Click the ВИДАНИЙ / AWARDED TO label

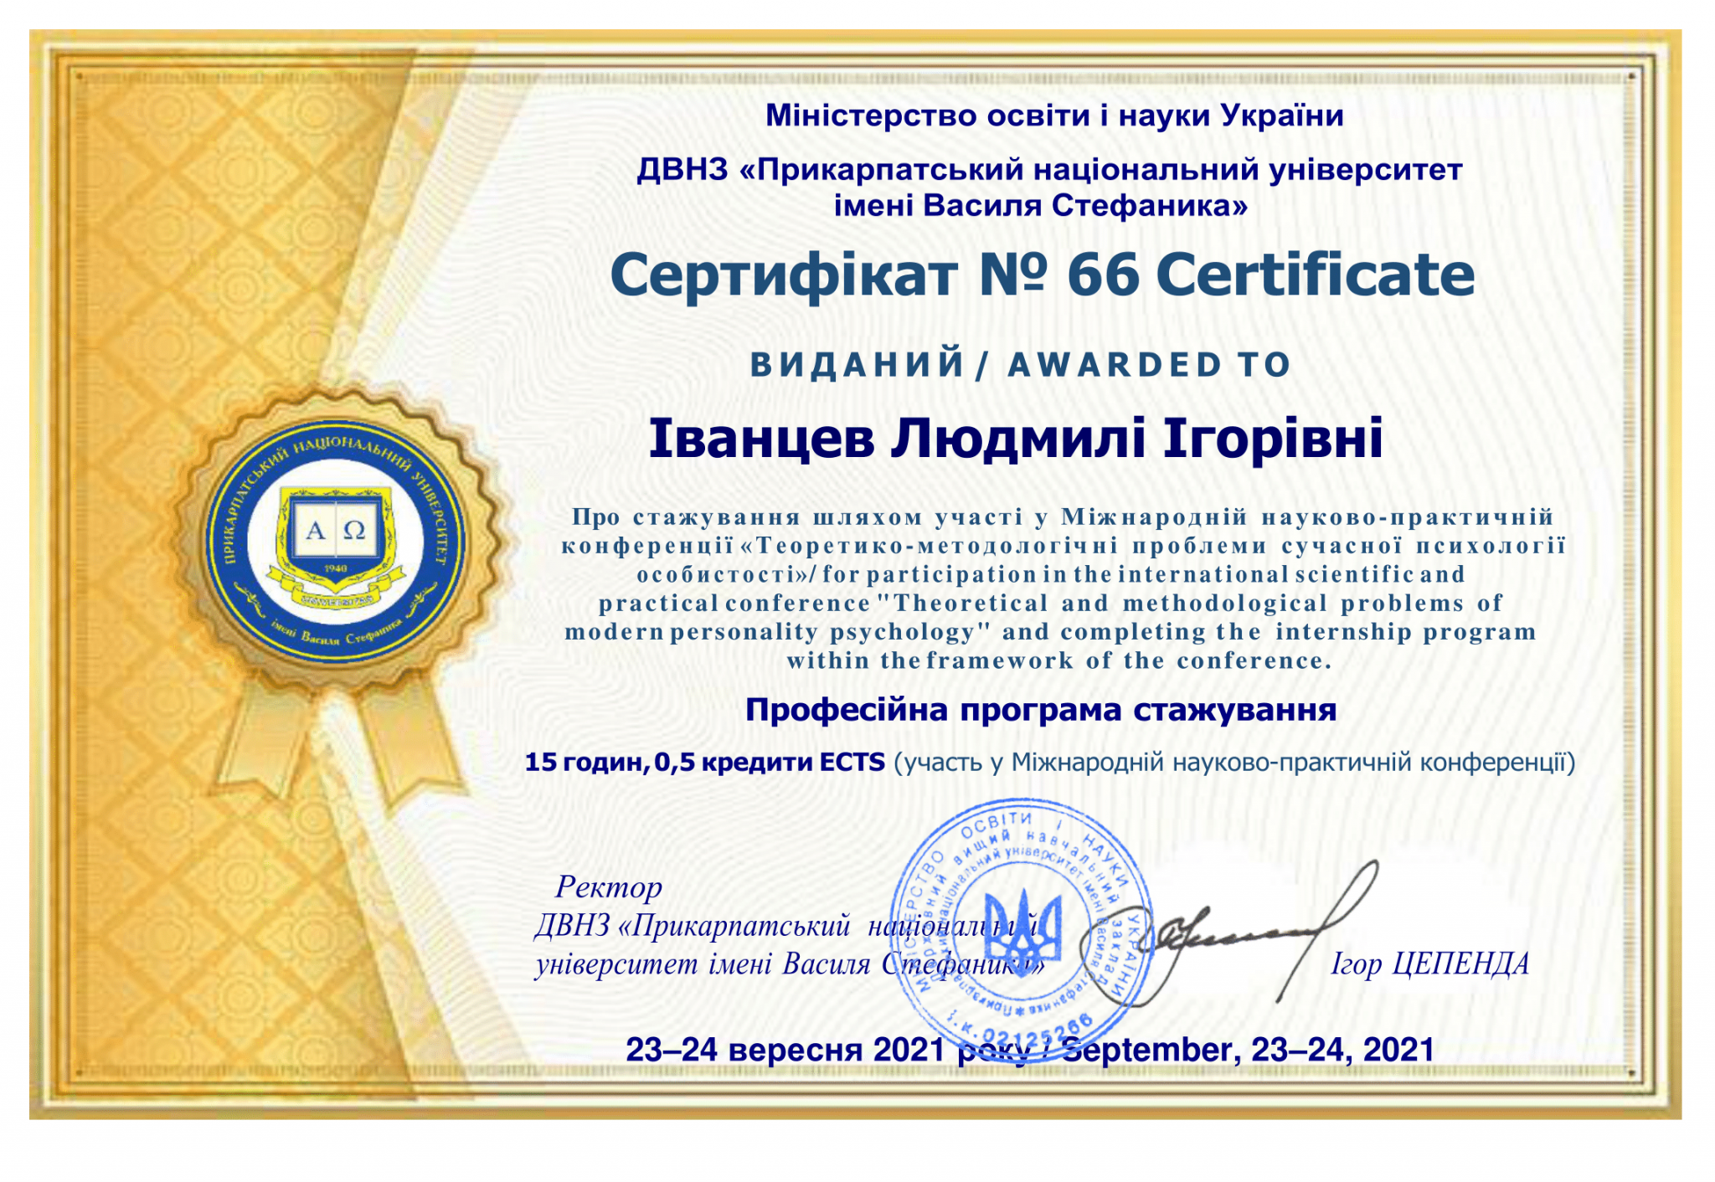tap(1020, 365)
